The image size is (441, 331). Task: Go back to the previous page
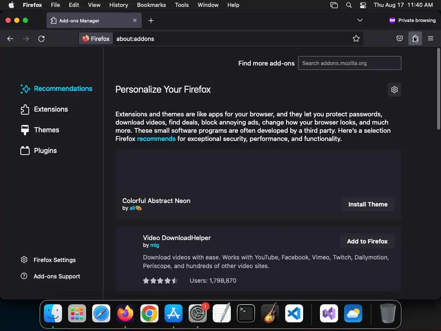click(x=10, y=38)
